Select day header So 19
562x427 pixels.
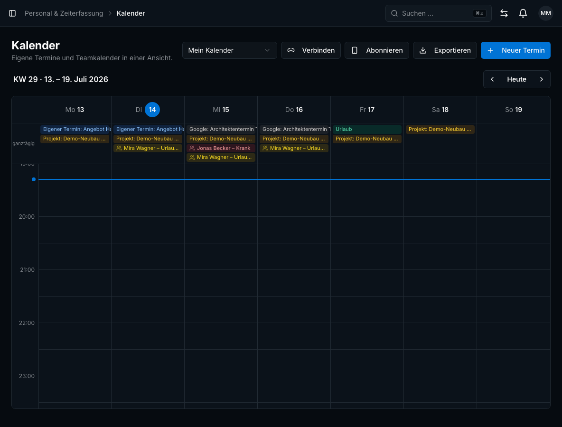click(513, 110)
